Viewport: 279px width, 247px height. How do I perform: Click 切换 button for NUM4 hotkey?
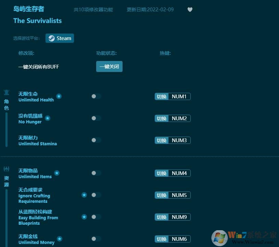click(x=162, y=173)
